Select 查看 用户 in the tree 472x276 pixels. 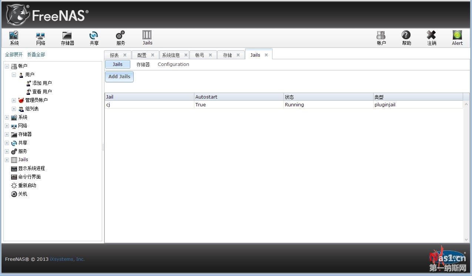(x=39, y=92)
